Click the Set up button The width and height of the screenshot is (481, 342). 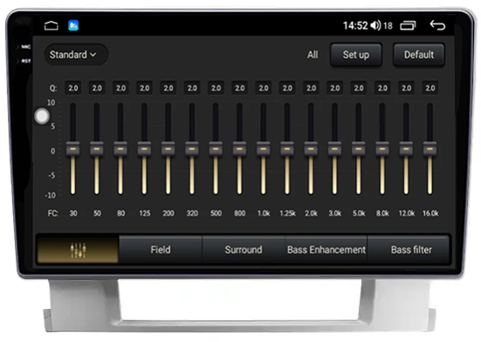[x=356, y=55]
